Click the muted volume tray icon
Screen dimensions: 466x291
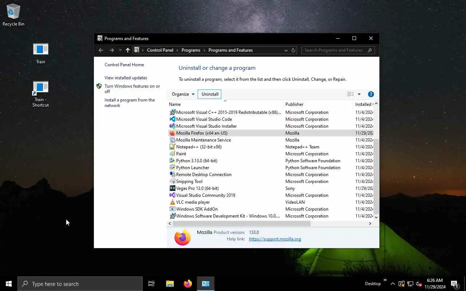click(419, 284)
